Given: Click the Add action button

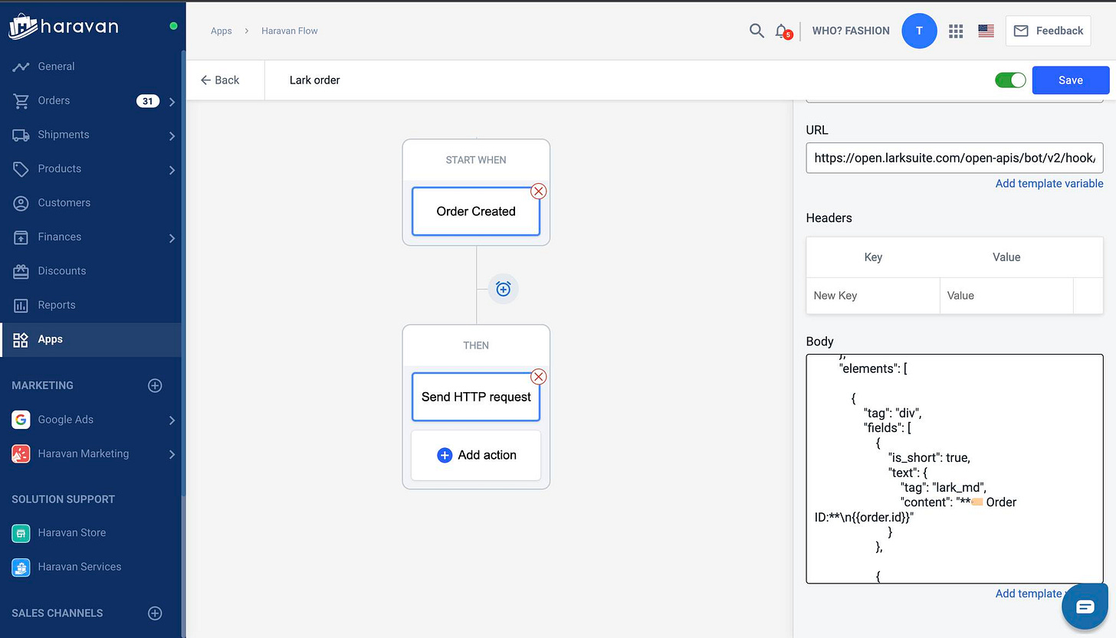Looking at the screenshot, I should point(476,455).
